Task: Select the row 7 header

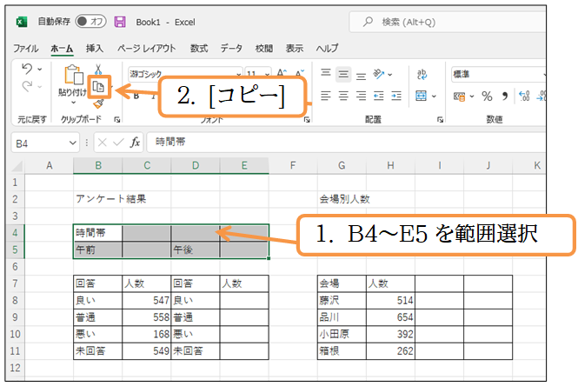Action: tap(15, 283)
